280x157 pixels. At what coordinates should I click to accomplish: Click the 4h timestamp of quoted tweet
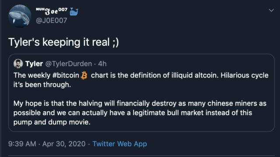point(102,64)
